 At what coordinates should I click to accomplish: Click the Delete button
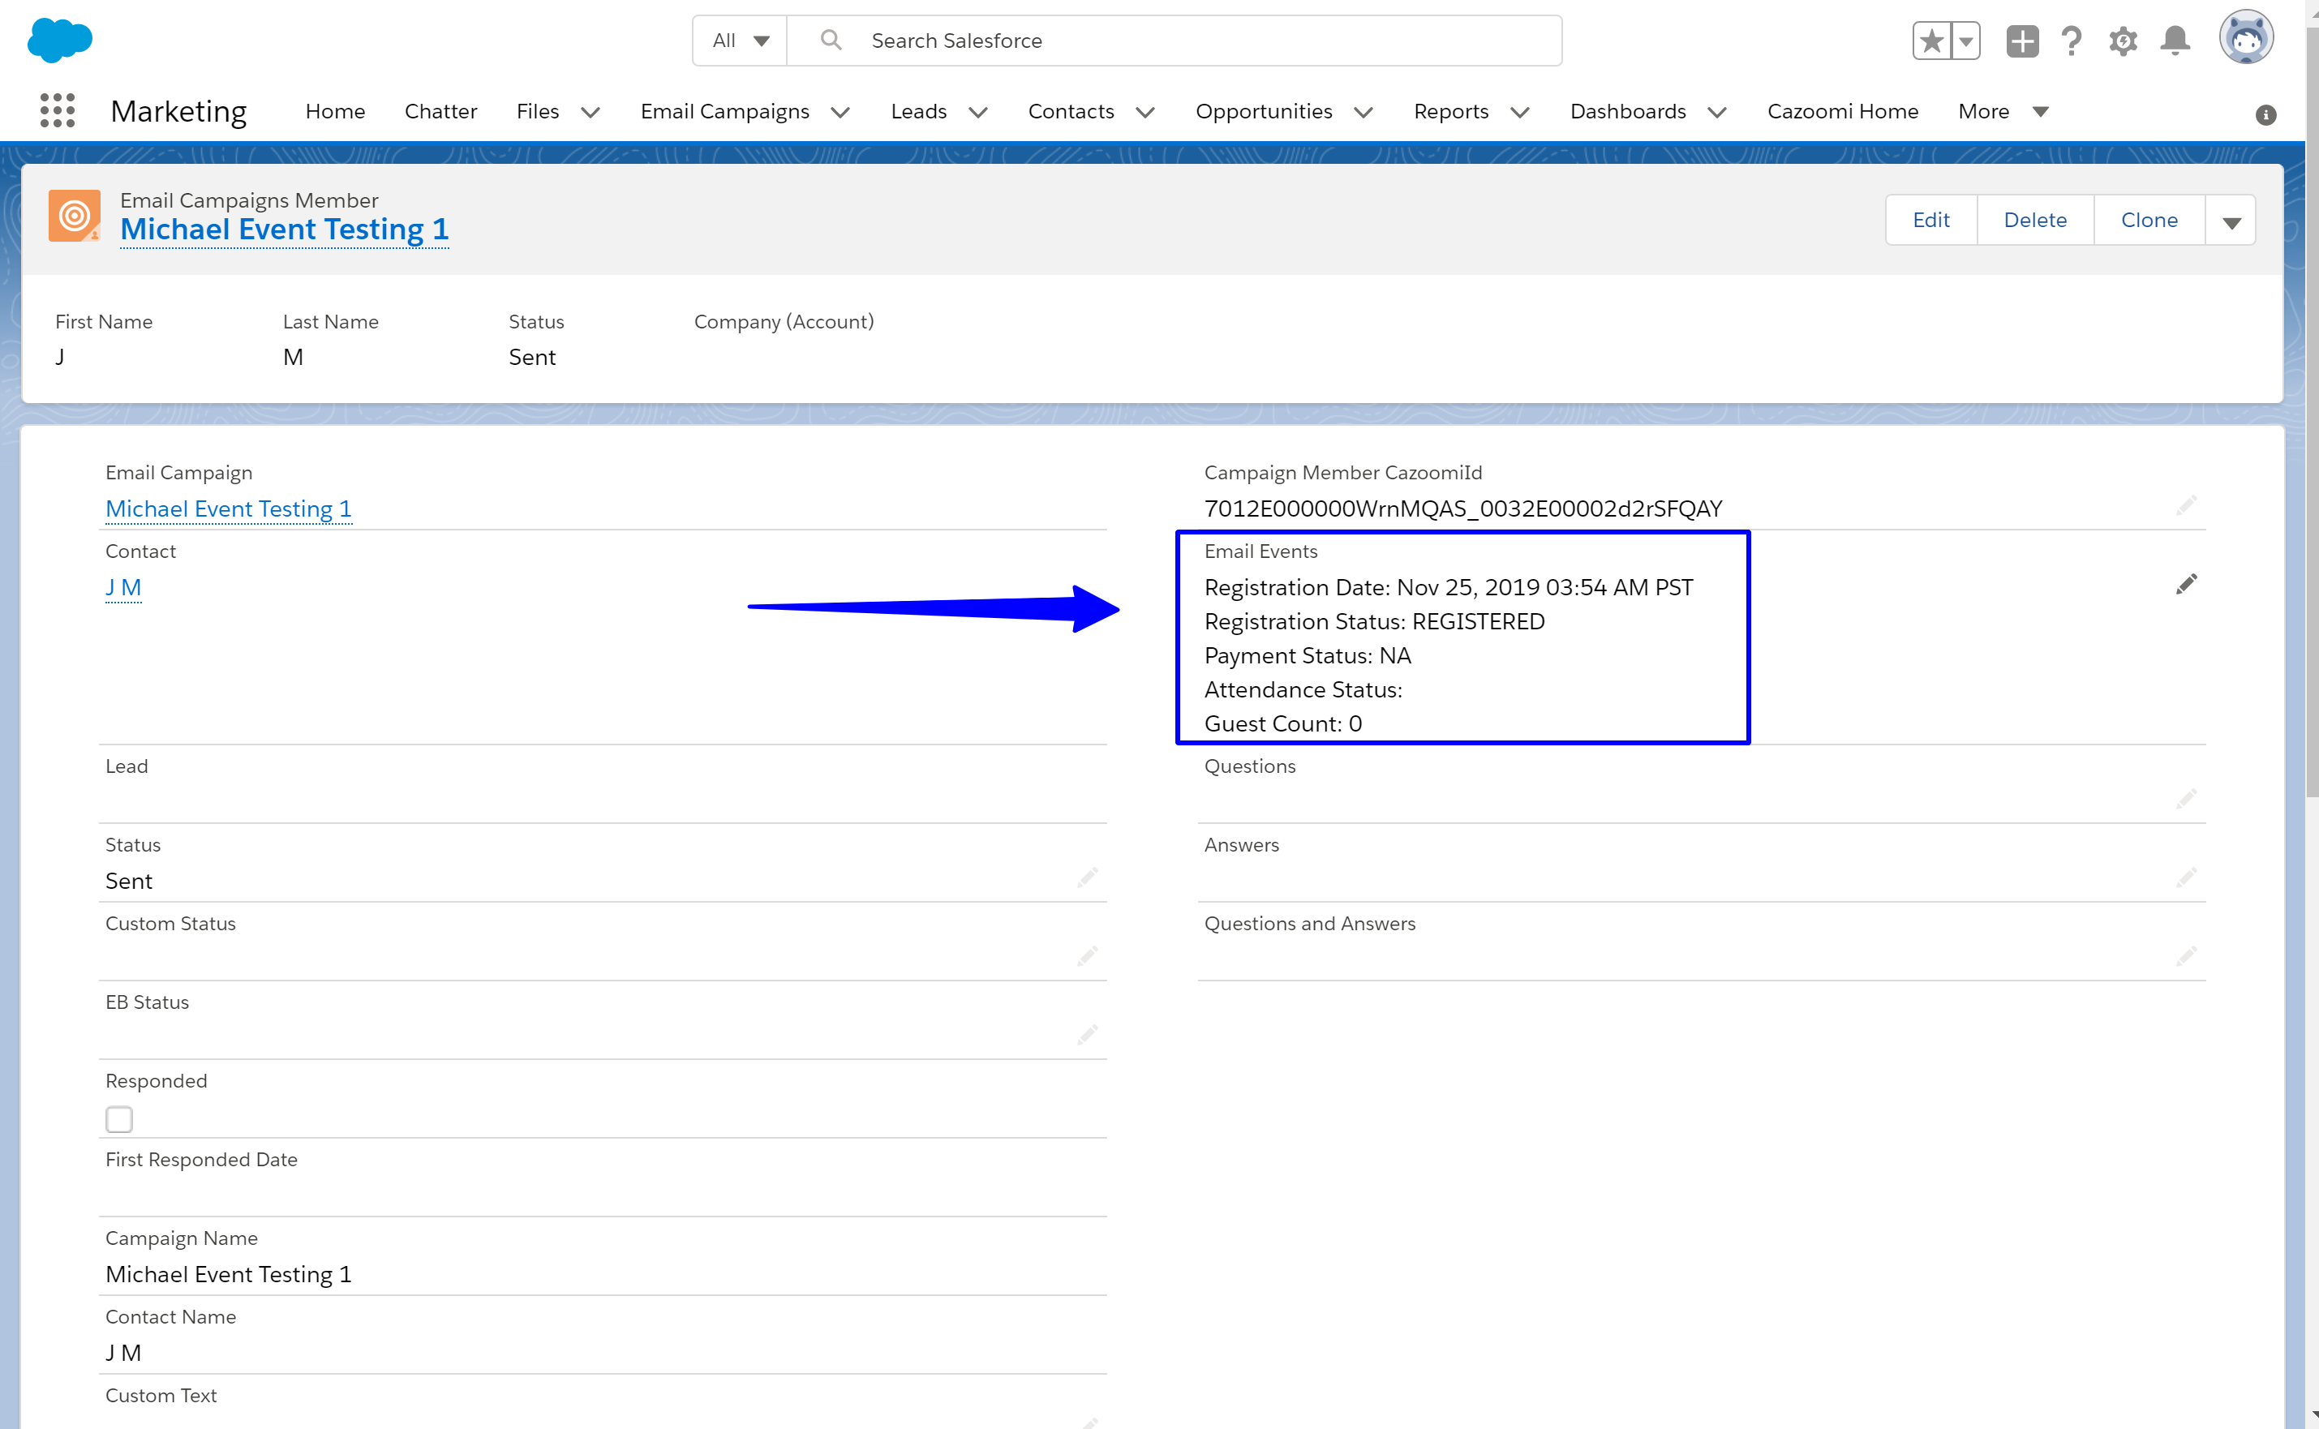pyautogui.click(x=2034, y=221)
